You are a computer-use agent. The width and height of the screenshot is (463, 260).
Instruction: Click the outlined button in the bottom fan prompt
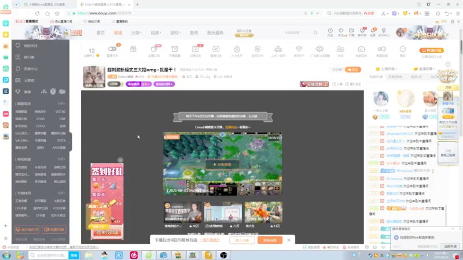coord(242,240)
